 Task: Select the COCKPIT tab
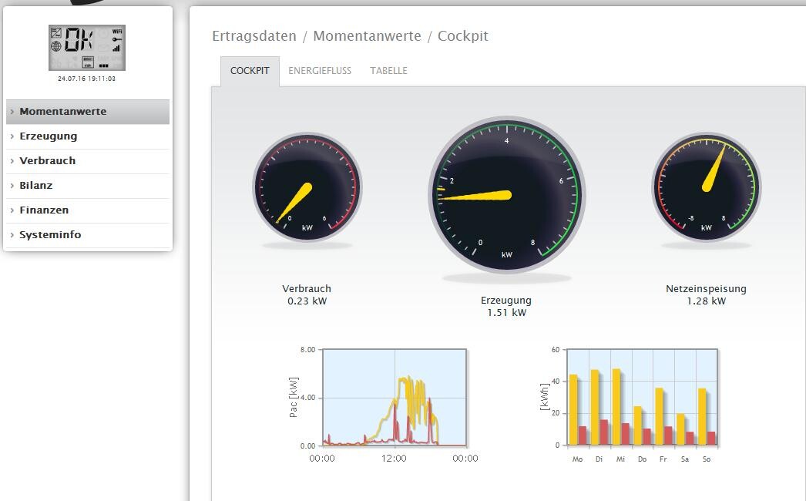[250, 71]
